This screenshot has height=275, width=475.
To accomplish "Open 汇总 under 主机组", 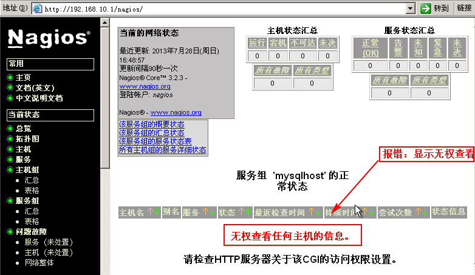I will [32, 180].
